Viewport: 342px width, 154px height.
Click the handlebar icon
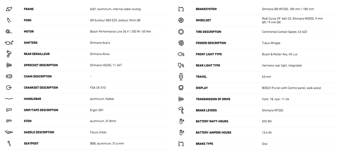[9, 99]
